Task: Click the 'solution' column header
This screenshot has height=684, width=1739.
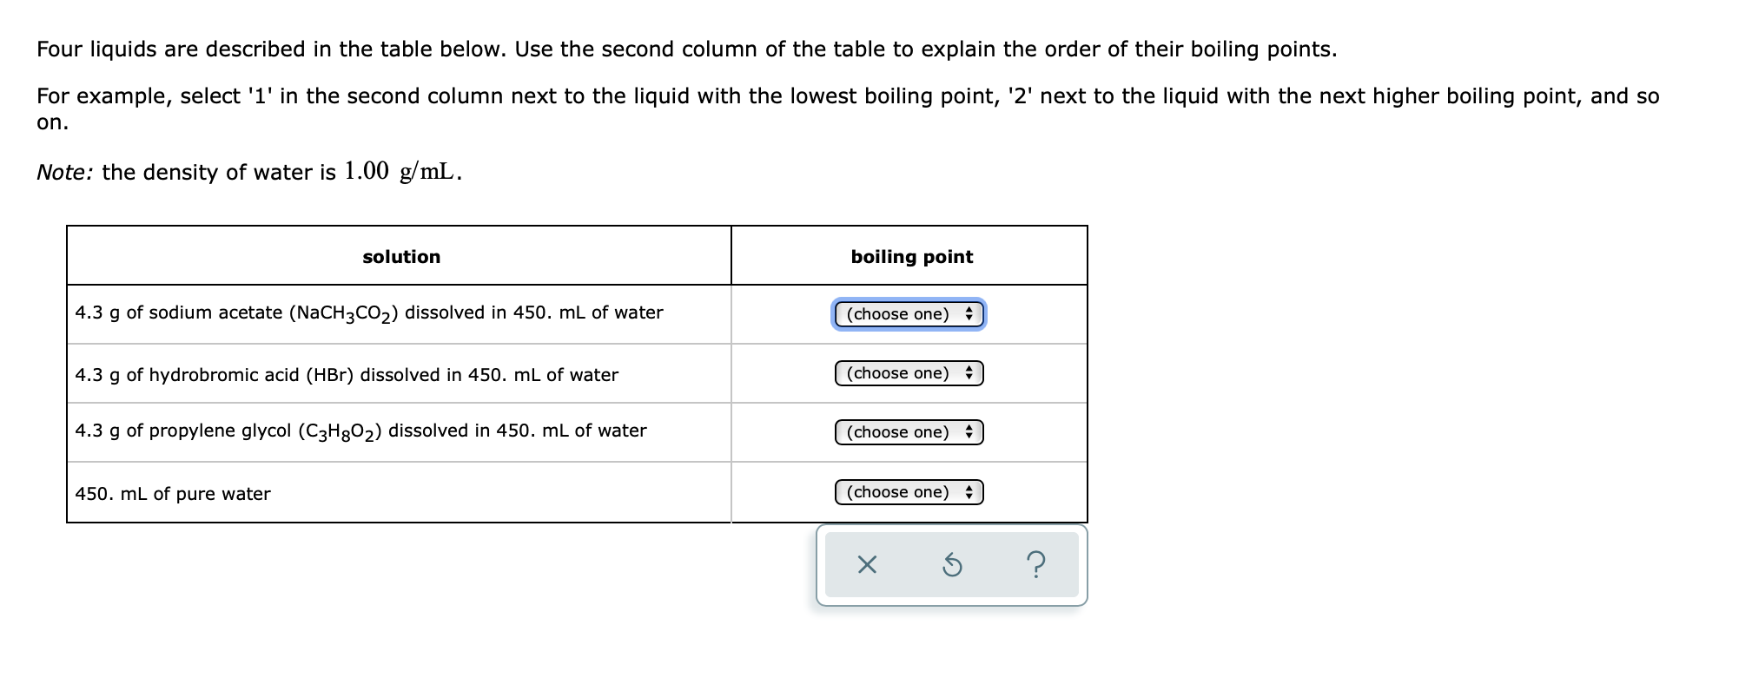Action: (x=401, y=257)
